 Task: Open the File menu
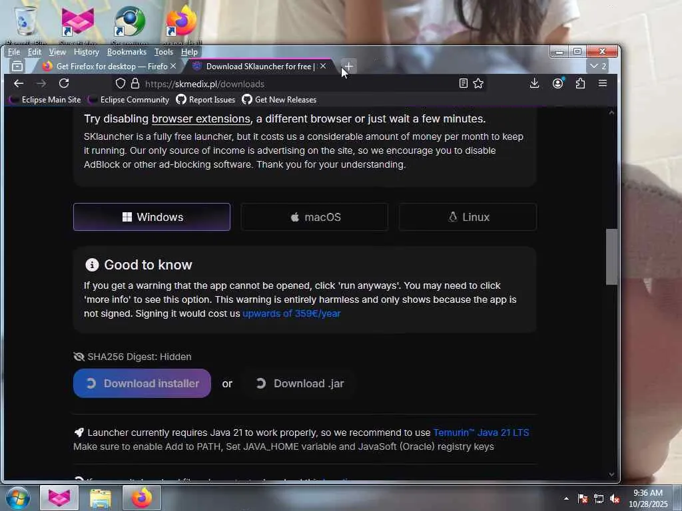click(x=14, y=52)
